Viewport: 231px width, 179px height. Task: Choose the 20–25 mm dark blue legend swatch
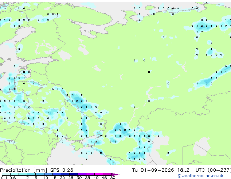click(65, 174)
